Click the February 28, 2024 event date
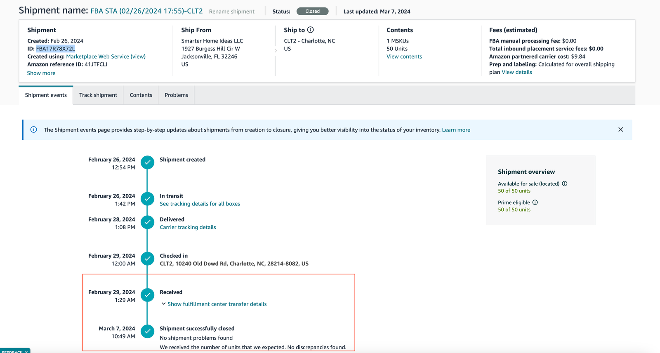The width and height of the screenshot is (660, 353). [111, 219]
